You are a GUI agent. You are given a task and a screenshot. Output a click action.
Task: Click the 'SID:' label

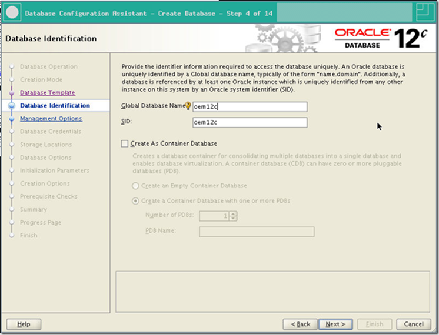tap(127, 121)
